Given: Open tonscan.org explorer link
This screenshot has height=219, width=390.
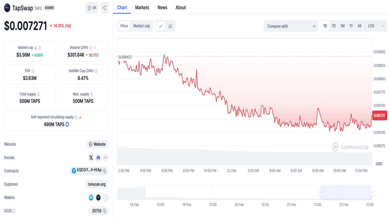Looking at the screenshot, I should coord(97,184).
